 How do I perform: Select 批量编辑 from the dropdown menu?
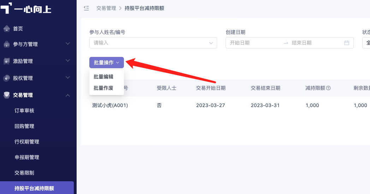103,77
